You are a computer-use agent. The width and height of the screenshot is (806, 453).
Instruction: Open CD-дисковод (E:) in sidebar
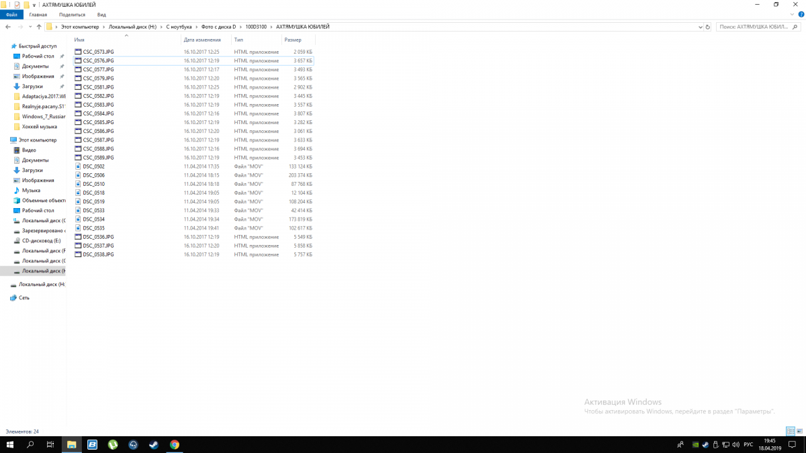(41, 241)
